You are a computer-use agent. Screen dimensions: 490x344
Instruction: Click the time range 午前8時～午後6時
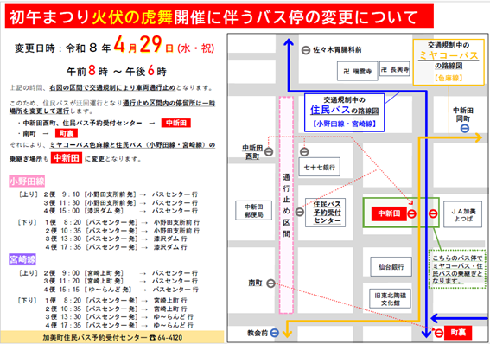pos(117,71)
